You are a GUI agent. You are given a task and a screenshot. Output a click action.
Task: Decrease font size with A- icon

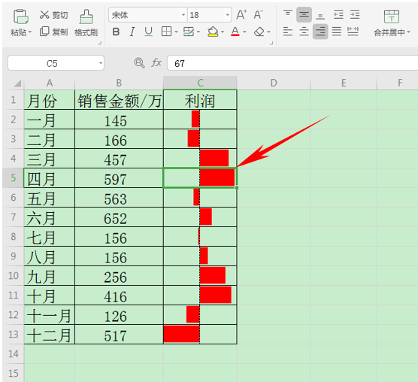click(x=258, y=14)
